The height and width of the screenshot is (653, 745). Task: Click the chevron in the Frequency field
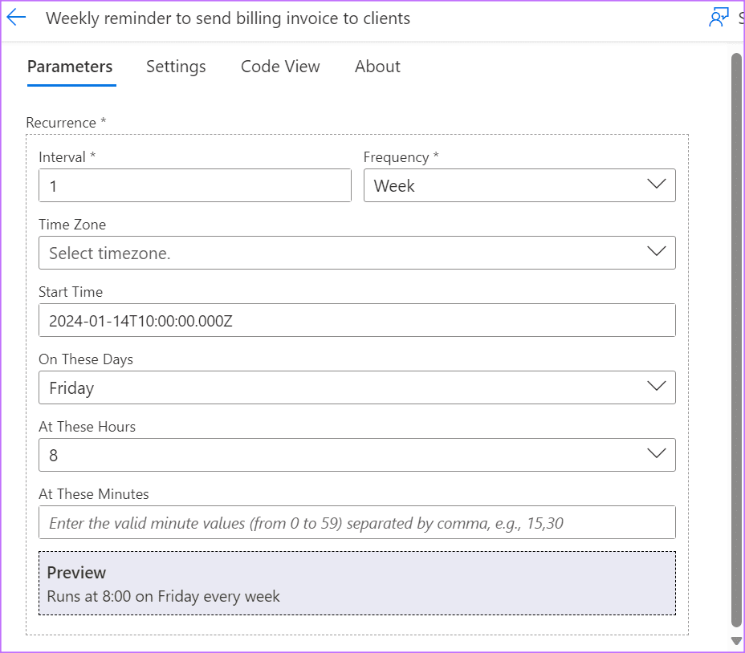pos(656,185)
